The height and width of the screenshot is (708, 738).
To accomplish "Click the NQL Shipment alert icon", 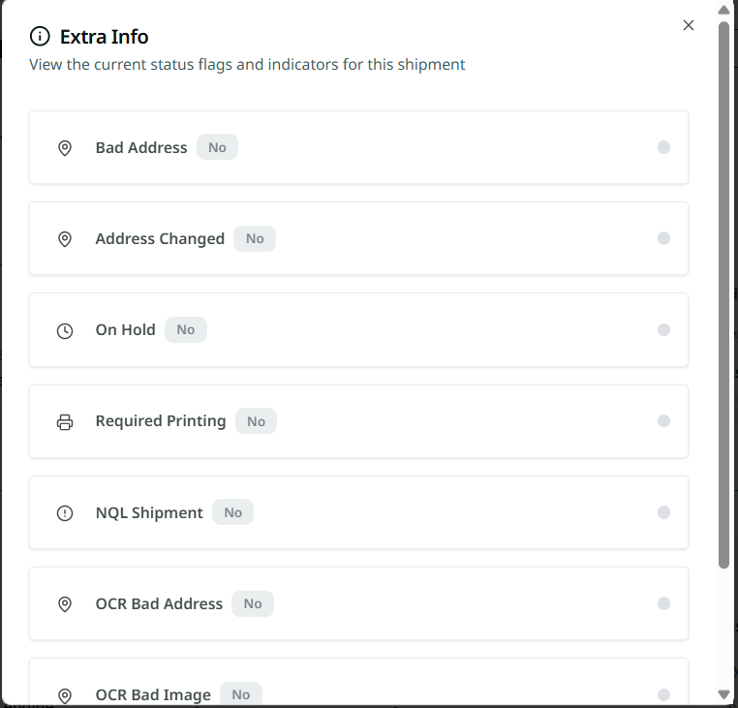I will 65,512.
